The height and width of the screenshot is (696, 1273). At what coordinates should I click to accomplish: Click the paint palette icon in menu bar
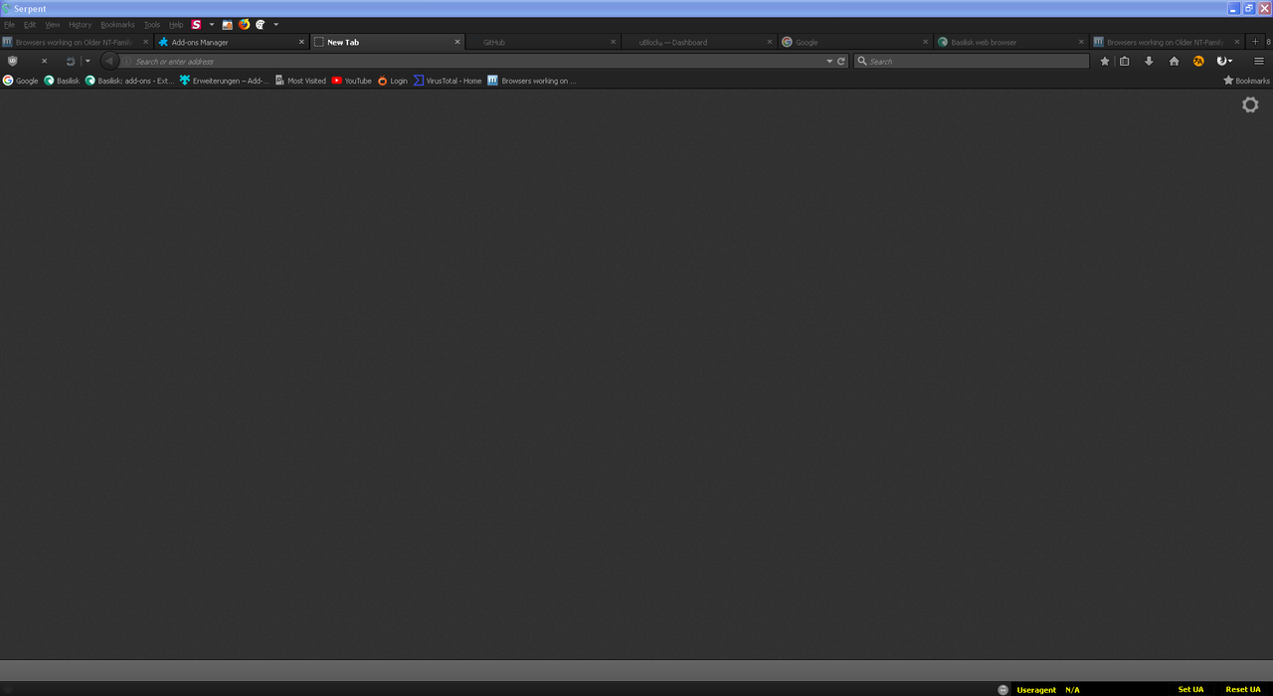click(x=261, y=25)
